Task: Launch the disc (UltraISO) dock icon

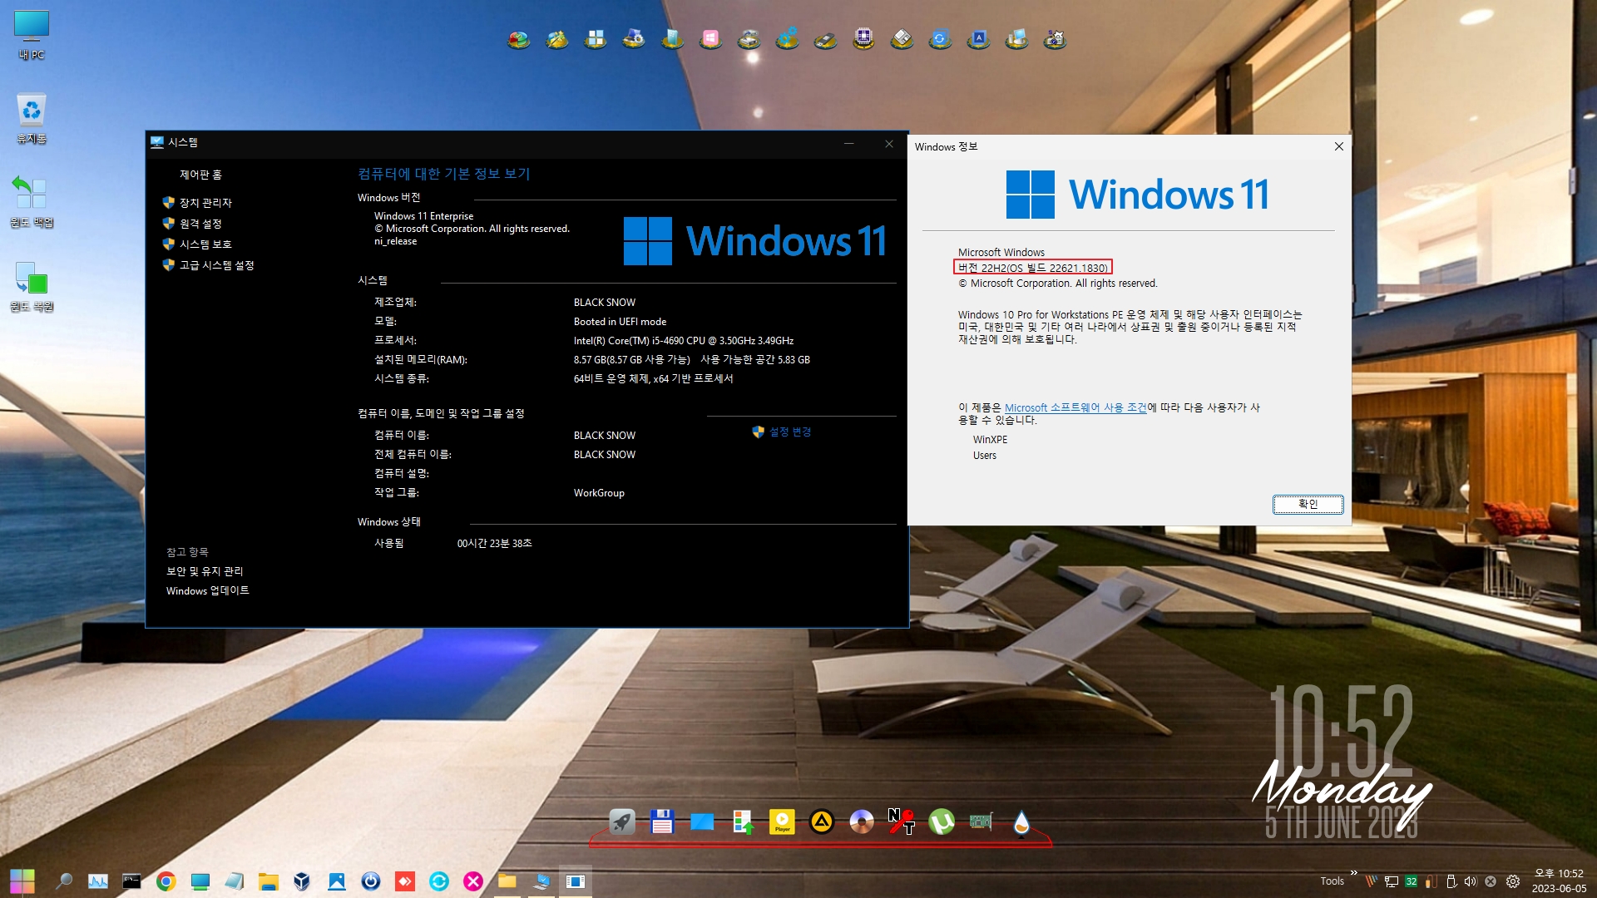Action: tap(862, 822)
